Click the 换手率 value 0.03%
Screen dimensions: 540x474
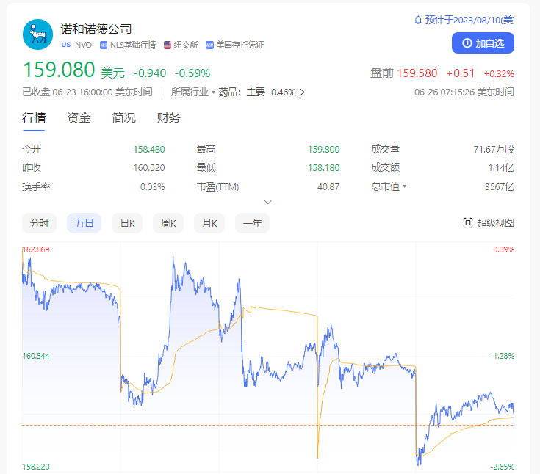click(x=153, y=187)
